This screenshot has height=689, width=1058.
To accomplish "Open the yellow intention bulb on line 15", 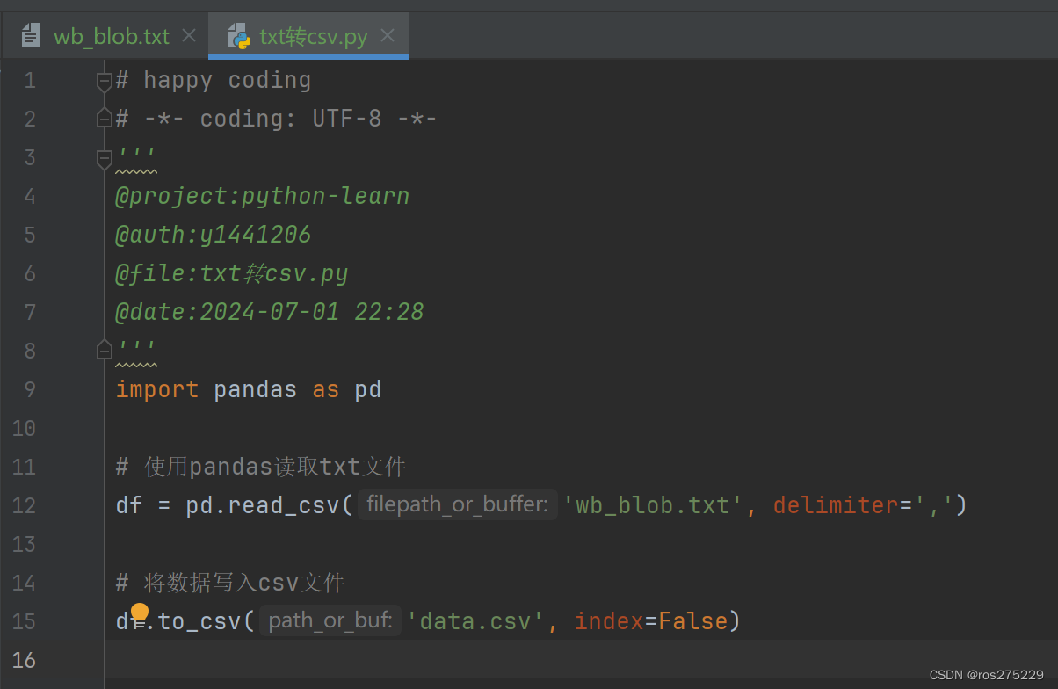I will (x=140, y=612).
